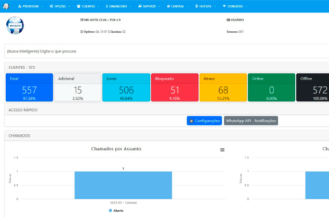Click the Conexões wifi icon

225,6
